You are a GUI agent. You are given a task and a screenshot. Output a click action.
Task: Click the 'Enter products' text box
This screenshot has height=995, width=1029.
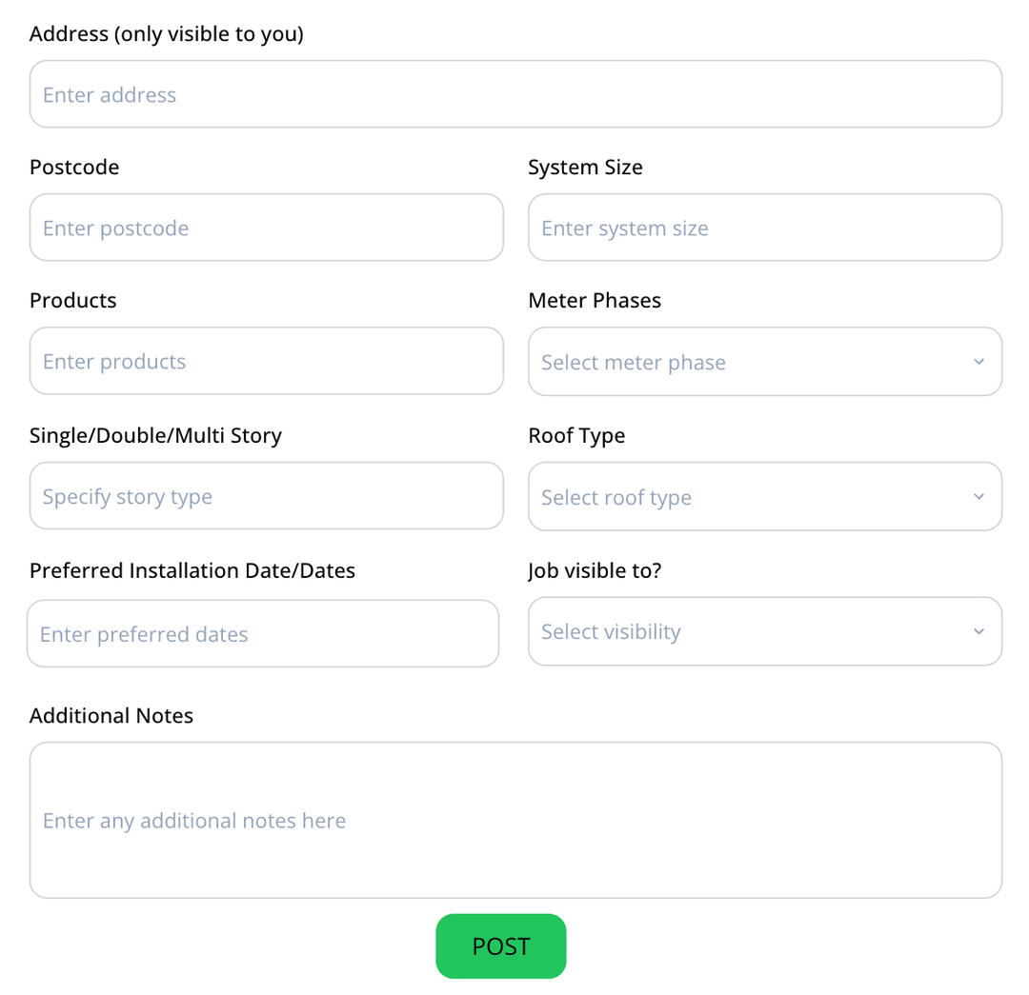click(266, 361)
